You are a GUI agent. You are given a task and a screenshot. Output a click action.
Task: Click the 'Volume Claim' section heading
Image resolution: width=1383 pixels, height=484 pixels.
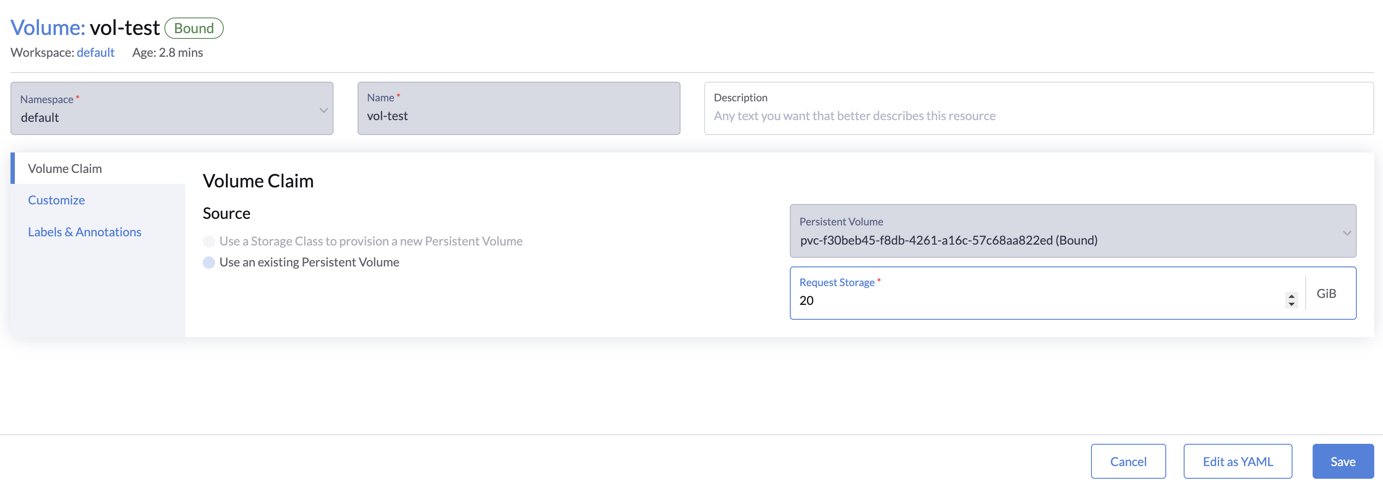pos(258,181)
